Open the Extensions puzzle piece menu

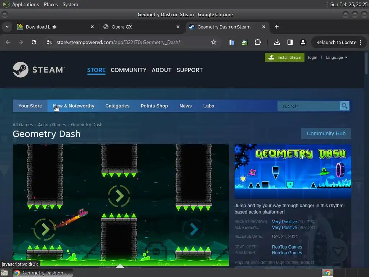tap(258, 43)
